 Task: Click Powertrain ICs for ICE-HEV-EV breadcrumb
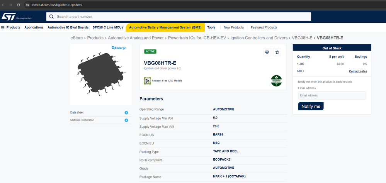[197, 38]
